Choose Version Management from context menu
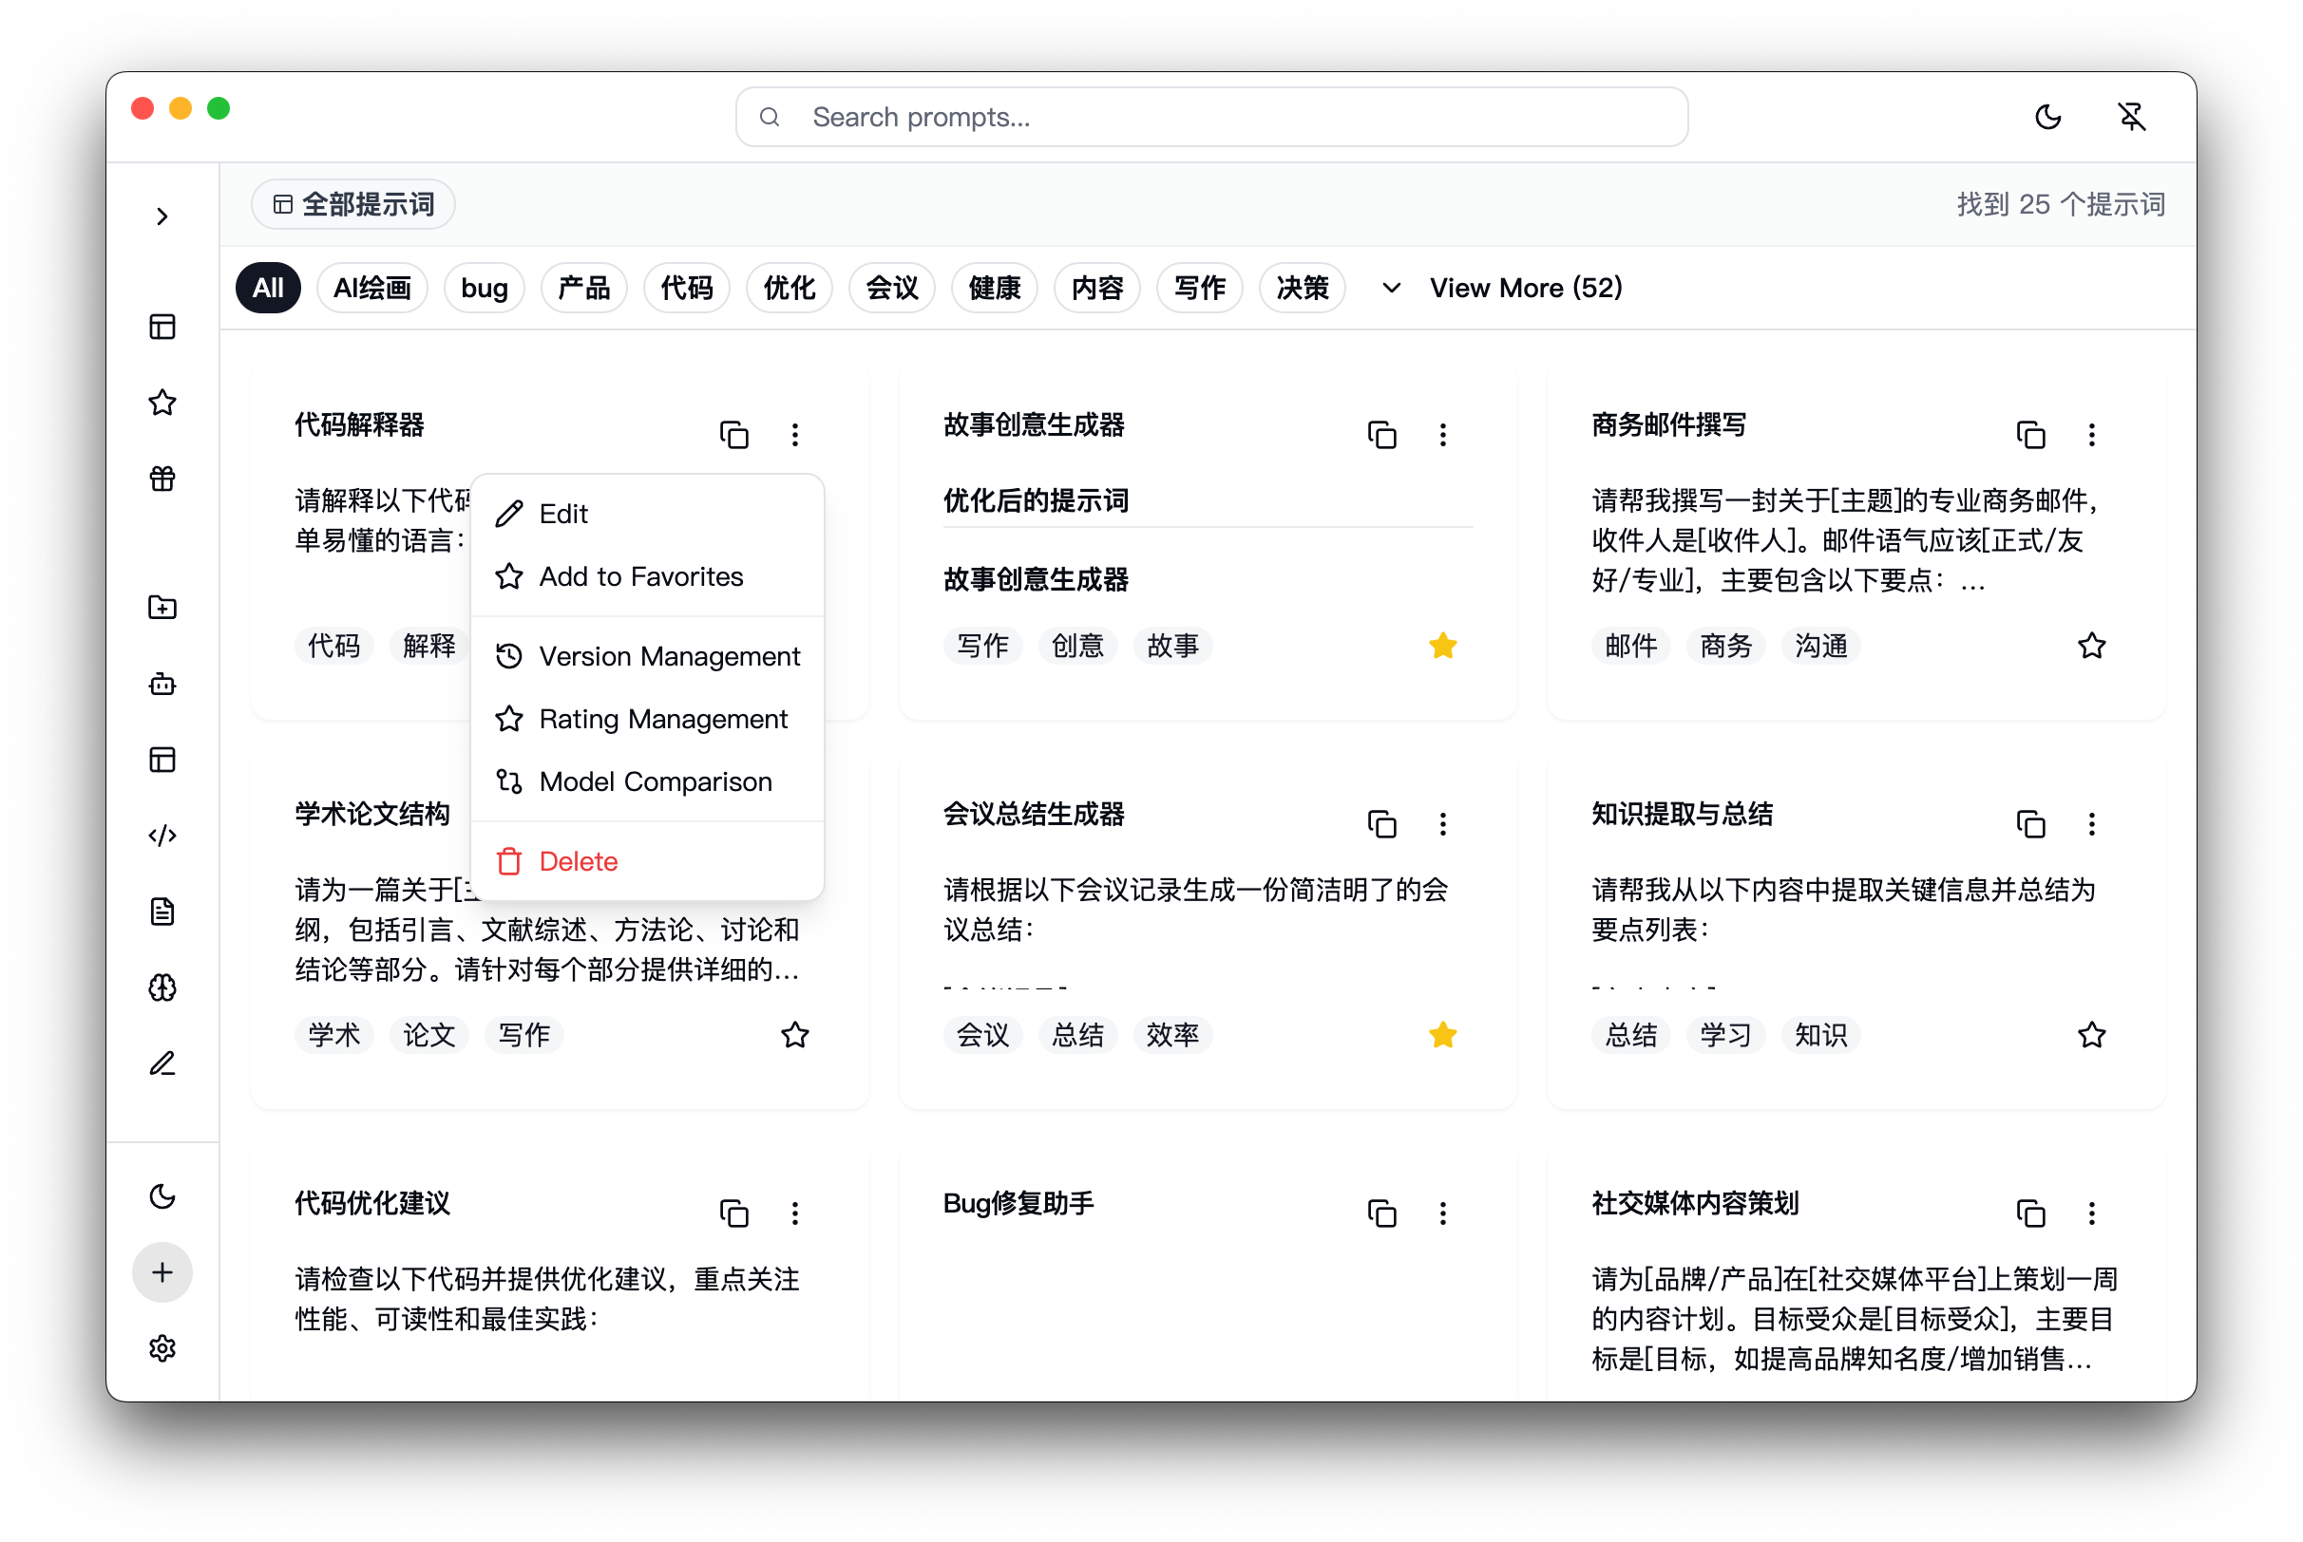The height and width of the screenshot is (1542, 2303). [x=669, y=656]
